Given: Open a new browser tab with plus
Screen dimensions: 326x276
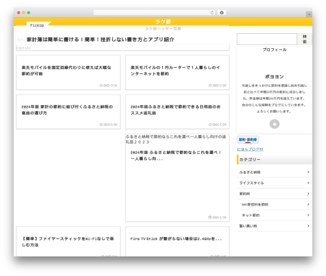Looking at the screenshot, I should [309, 14].
